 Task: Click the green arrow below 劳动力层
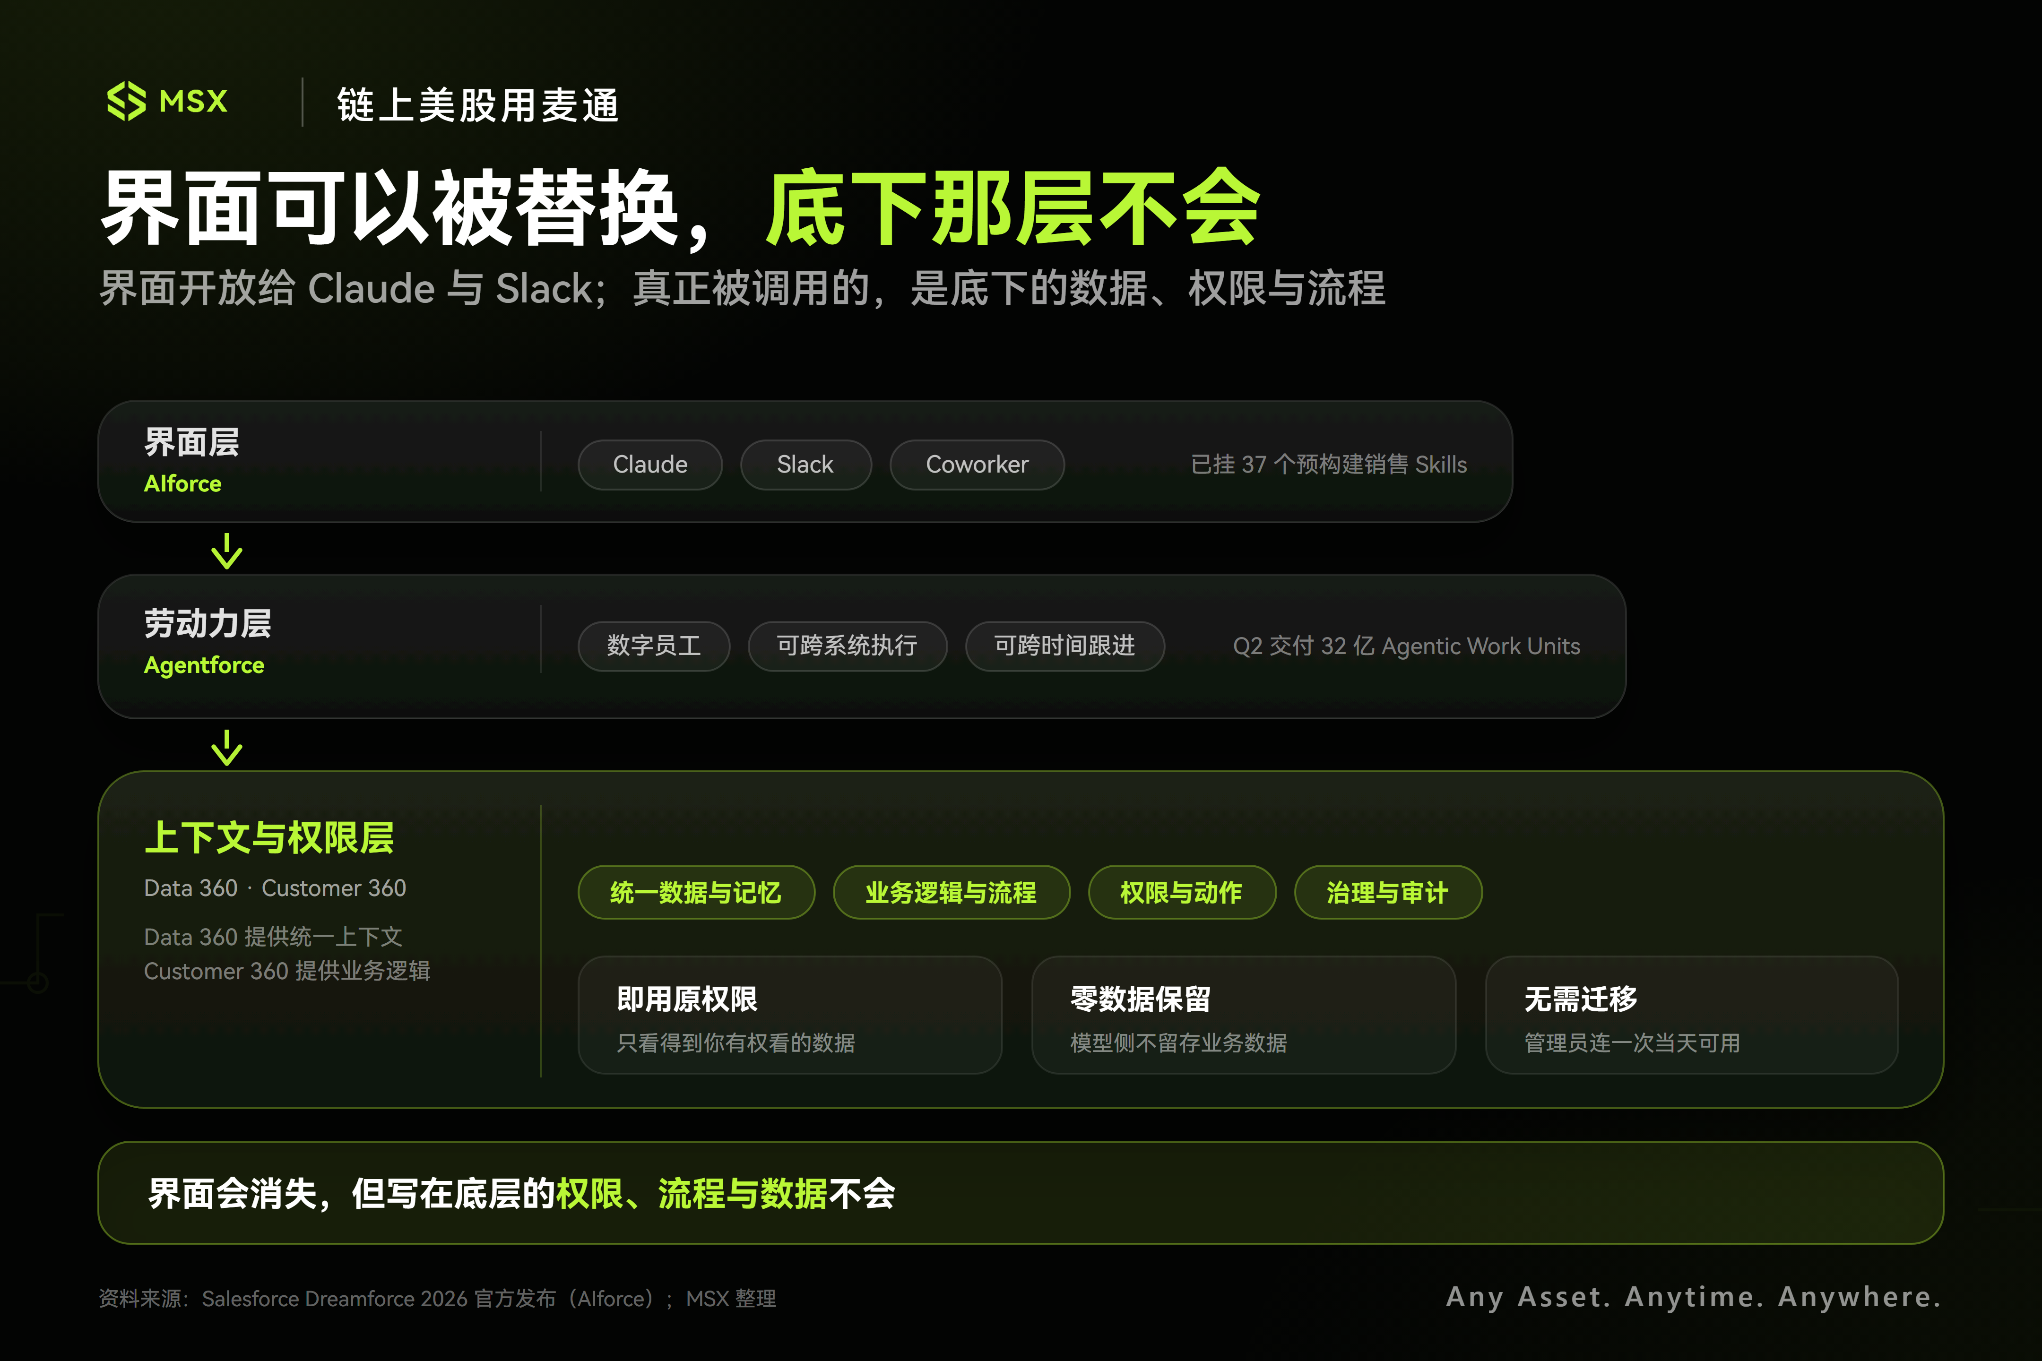coord(226,747)
